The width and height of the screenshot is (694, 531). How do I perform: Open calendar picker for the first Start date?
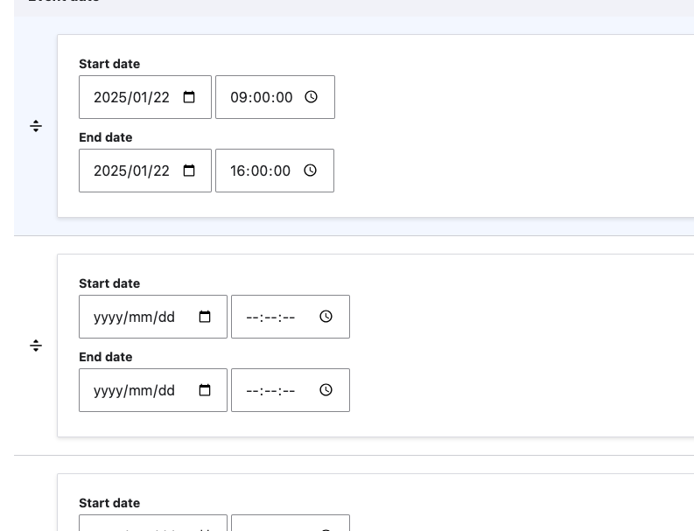coord(189,97)
